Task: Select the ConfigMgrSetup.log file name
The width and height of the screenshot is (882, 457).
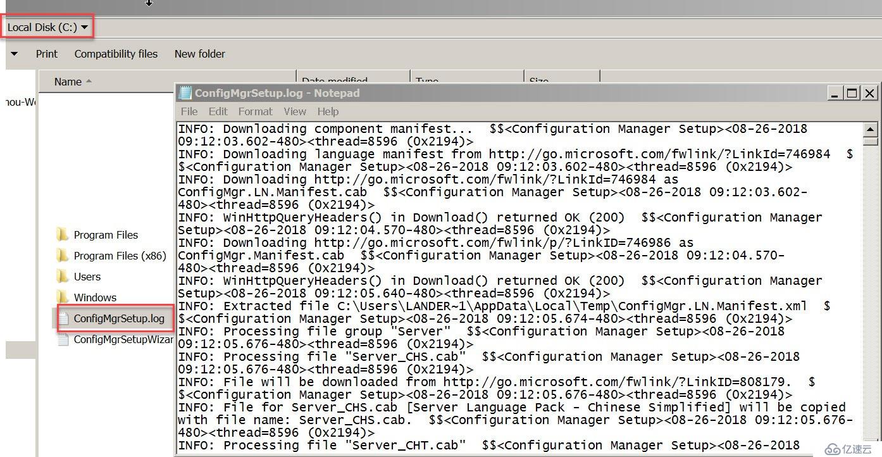Action: tap(119, 318)
